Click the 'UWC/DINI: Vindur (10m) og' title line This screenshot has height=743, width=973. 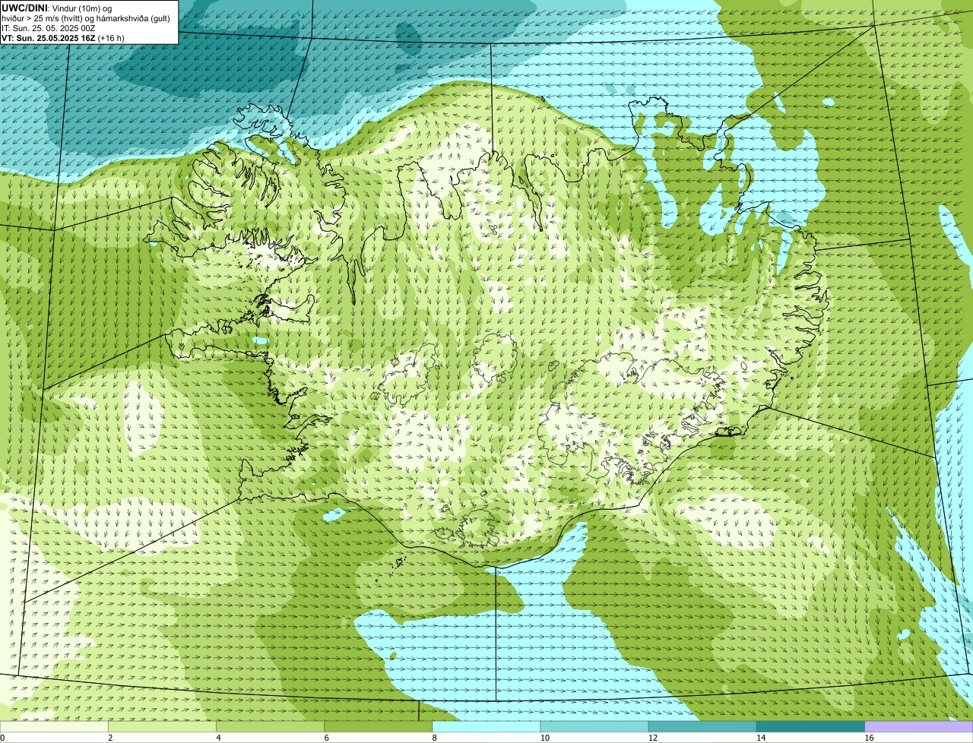click(x=57, y=8)
